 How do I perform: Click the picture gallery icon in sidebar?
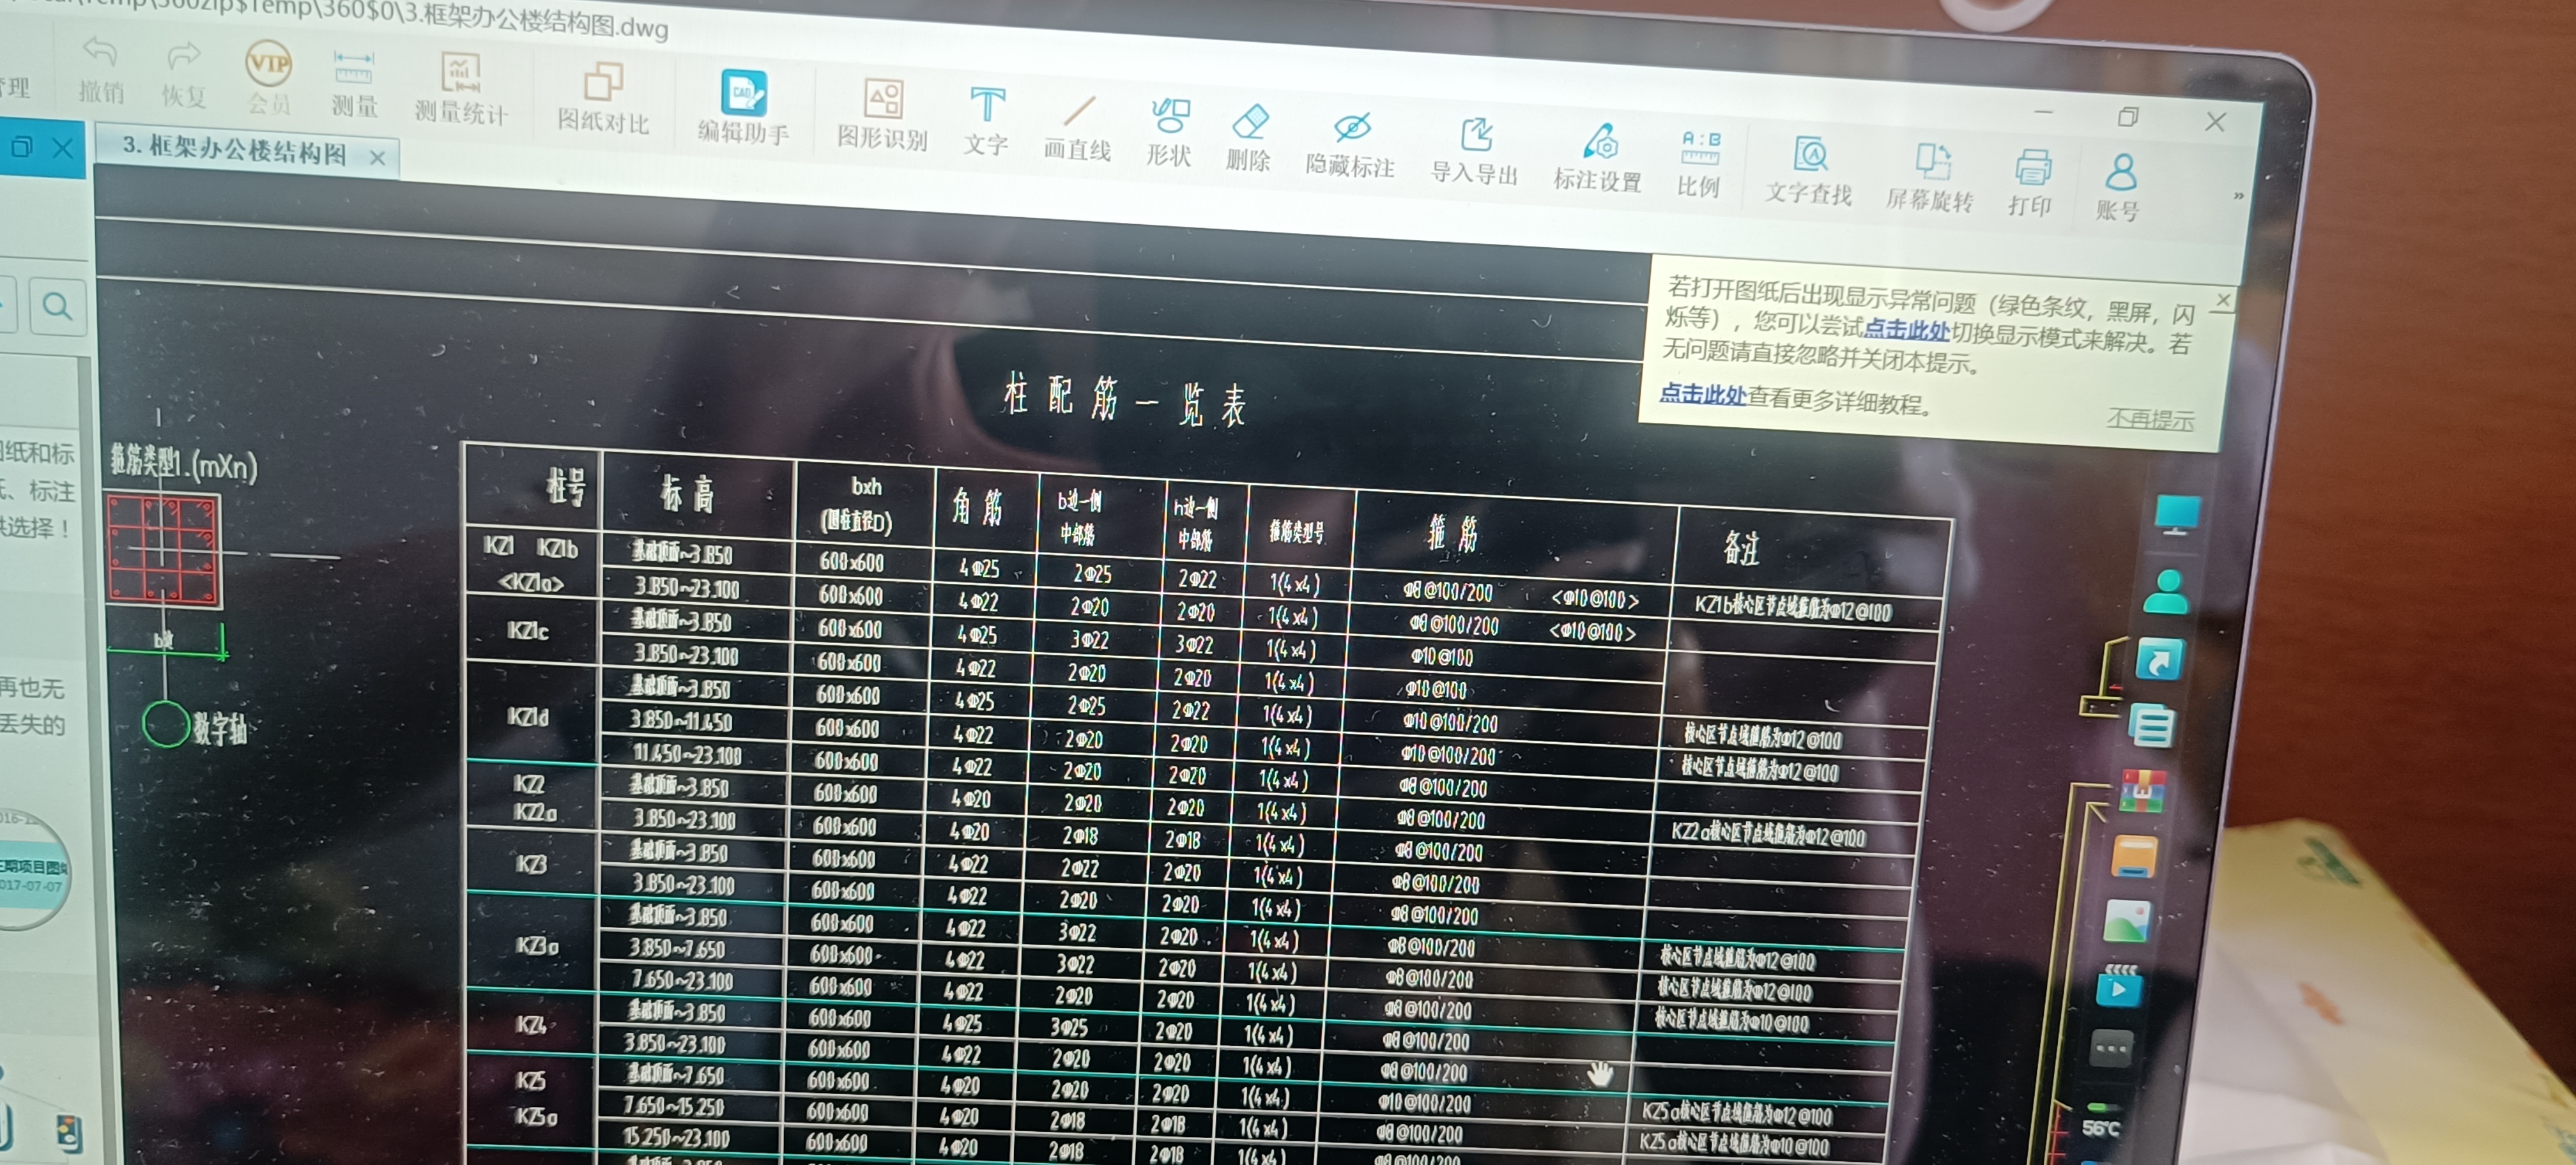(x=2126, y=922)
